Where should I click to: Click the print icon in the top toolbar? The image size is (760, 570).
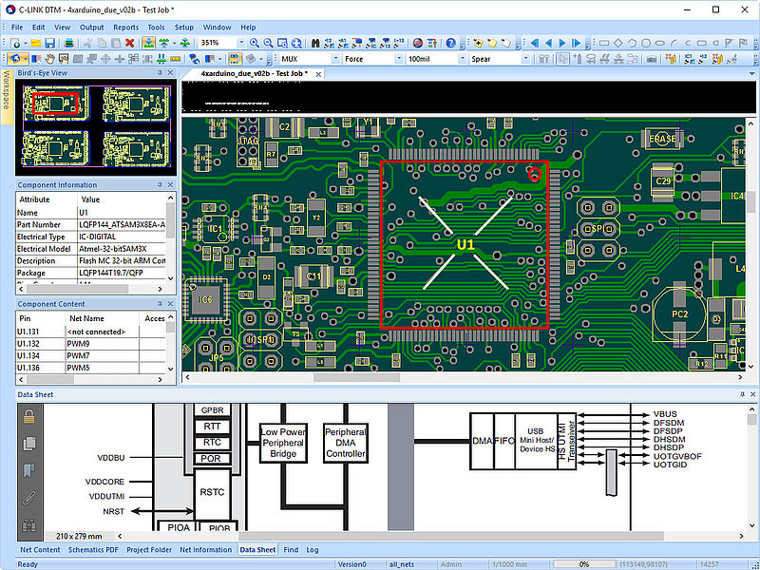pos(69,43)
